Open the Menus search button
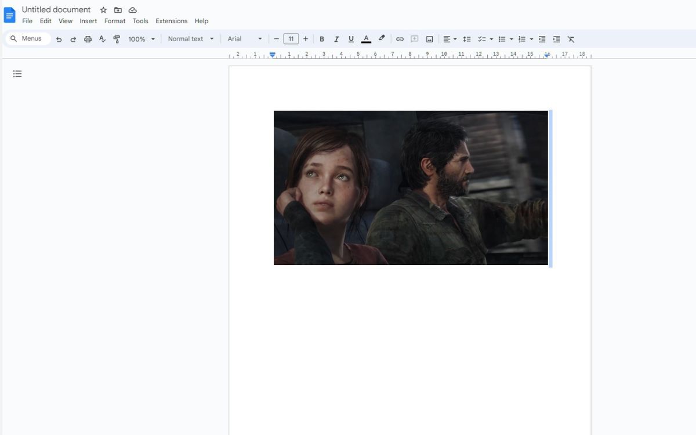The width and height of the screenshot is (696, 435). point(27,38)
